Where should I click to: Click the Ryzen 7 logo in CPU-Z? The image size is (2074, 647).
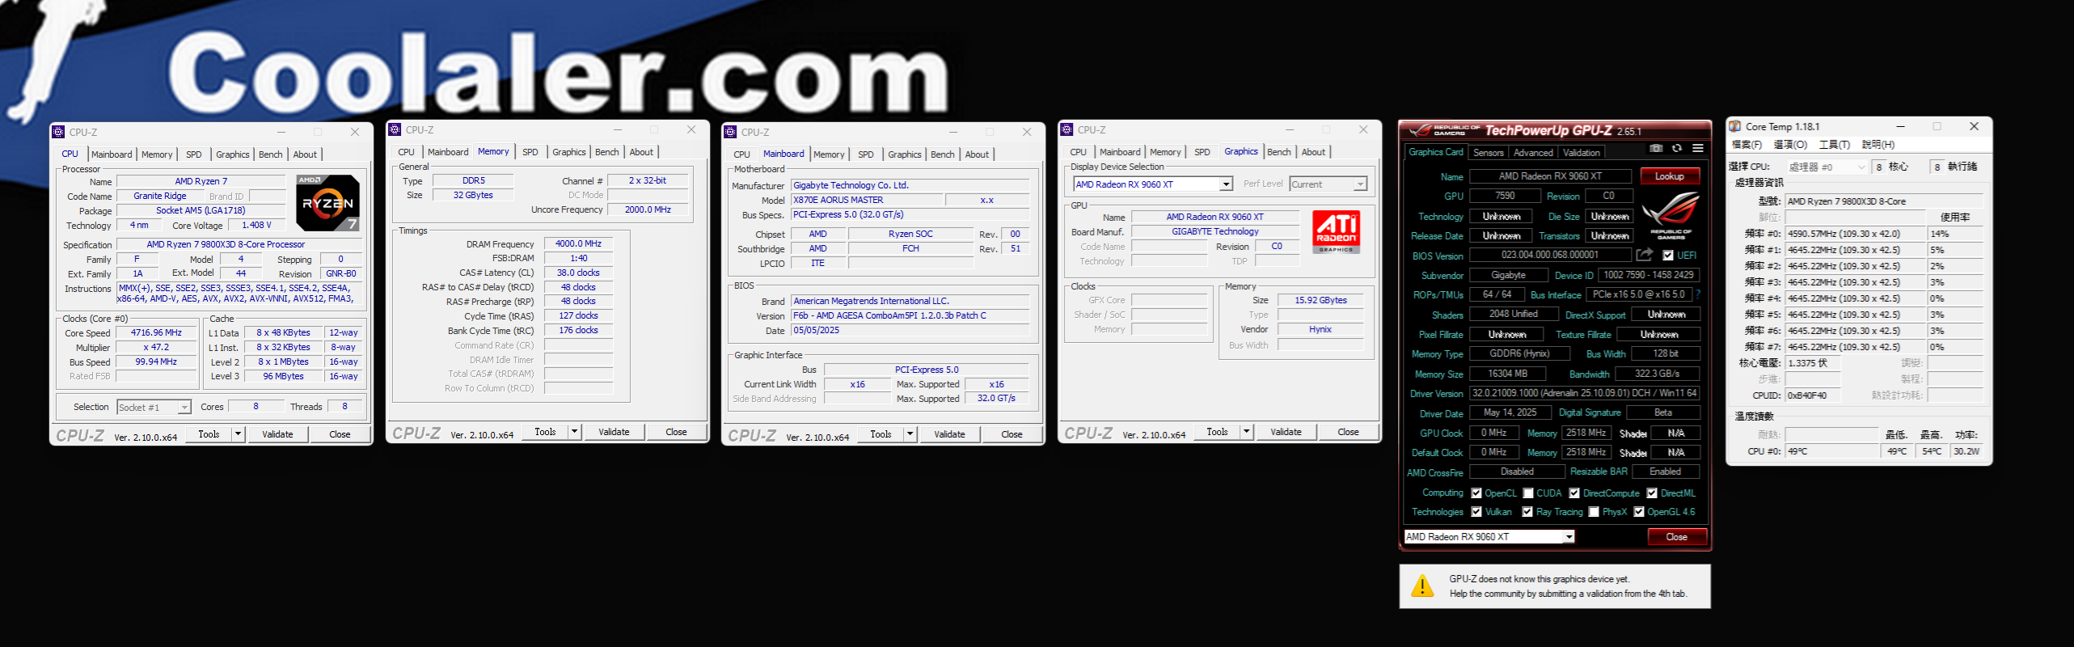tap(327, 203)
